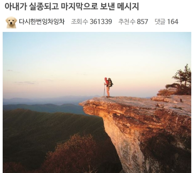Click the 추천수 recommend label
Screen dimensions: 192x173
click(x=127, y=21)
